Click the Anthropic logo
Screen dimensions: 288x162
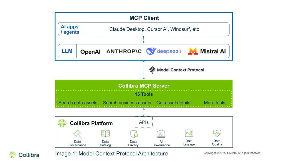124,51
